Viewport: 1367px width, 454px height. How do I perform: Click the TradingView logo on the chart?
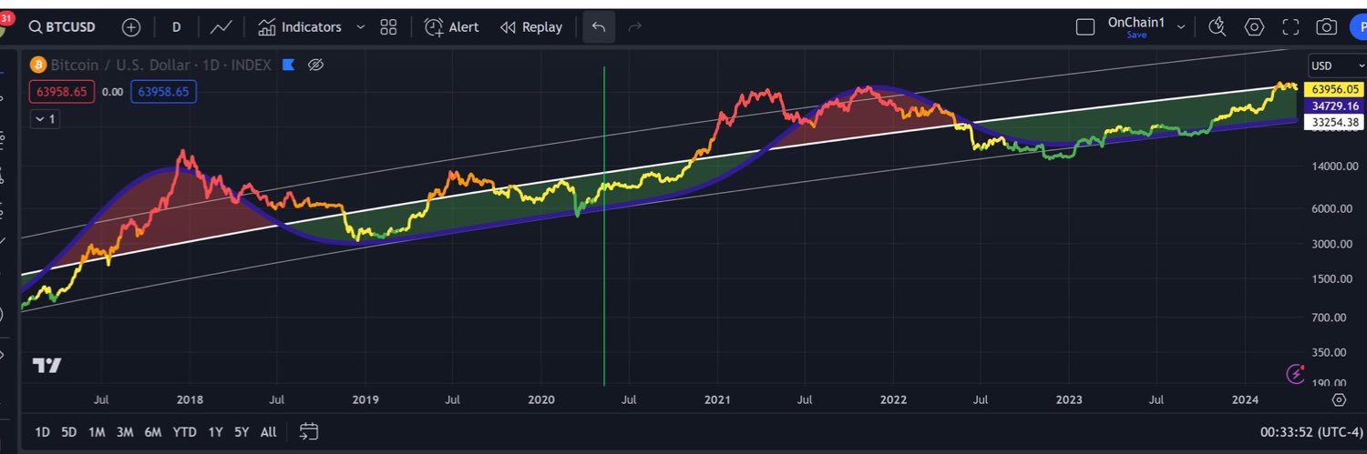pos(47,365)
